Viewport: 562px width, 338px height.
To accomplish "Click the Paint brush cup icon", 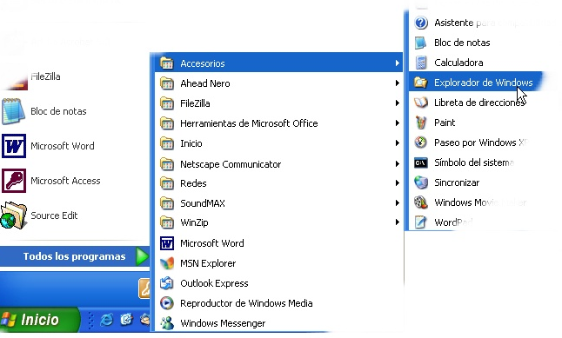I will pos(421,123).
